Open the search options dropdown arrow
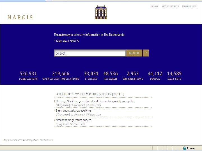The width and height of the screenshot is (202, 151). [146, 53]
